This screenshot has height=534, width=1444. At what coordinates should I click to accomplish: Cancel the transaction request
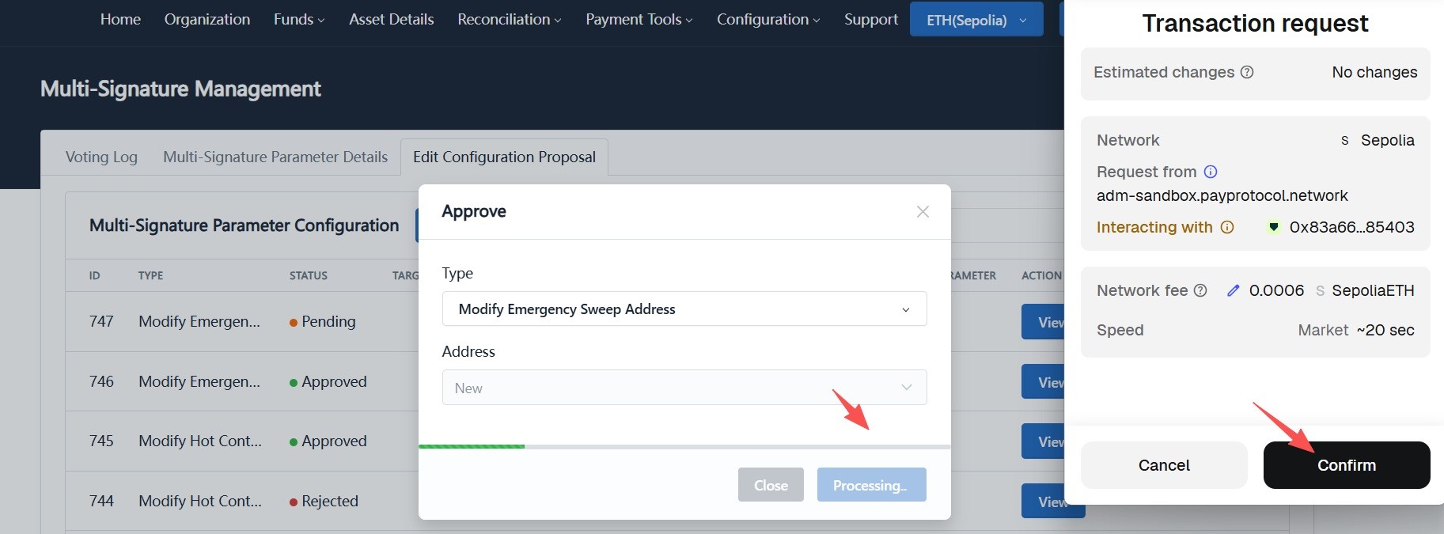(x=1164, y=465)
